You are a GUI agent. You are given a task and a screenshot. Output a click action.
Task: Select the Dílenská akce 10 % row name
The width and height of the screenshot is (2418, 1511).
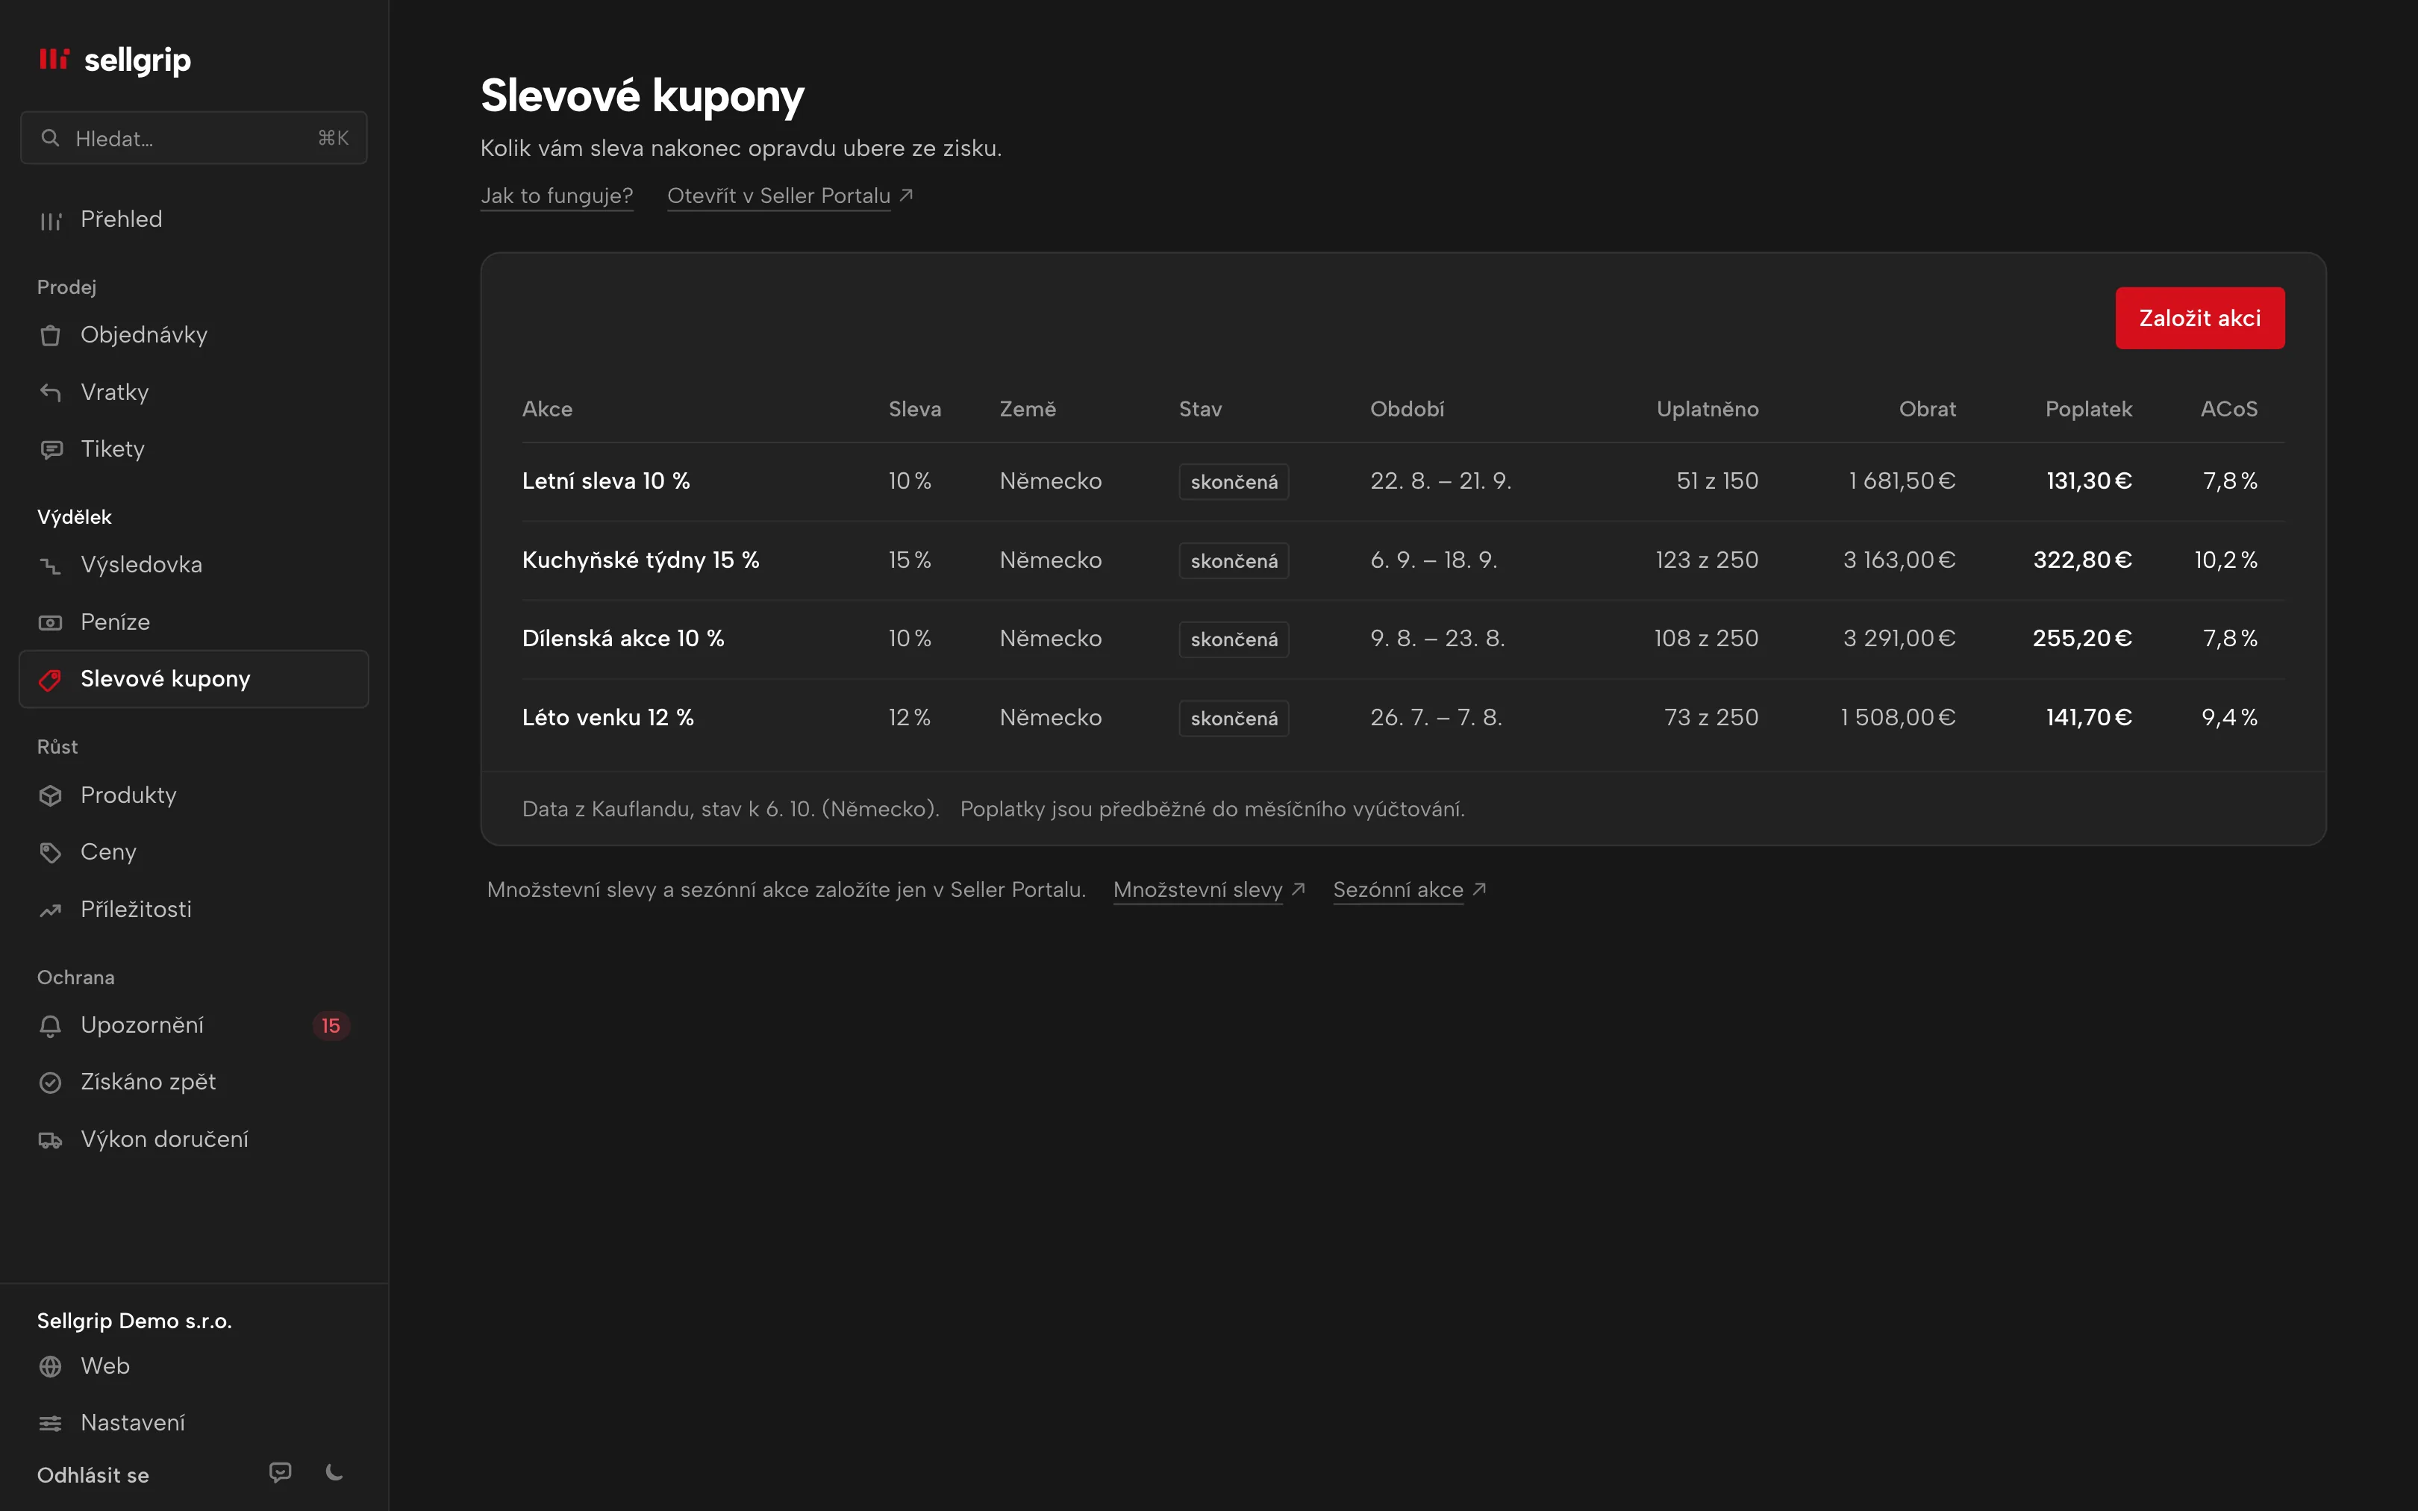point(622,639)
